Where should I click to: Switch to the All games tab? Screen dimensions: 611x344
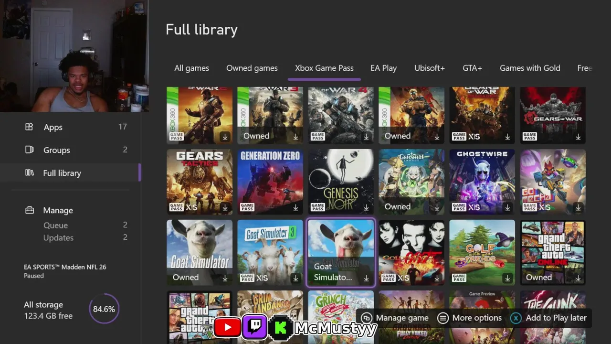[x=191, y=68]
